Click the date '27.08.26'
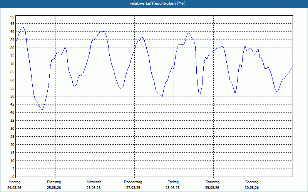 point(133,188)
